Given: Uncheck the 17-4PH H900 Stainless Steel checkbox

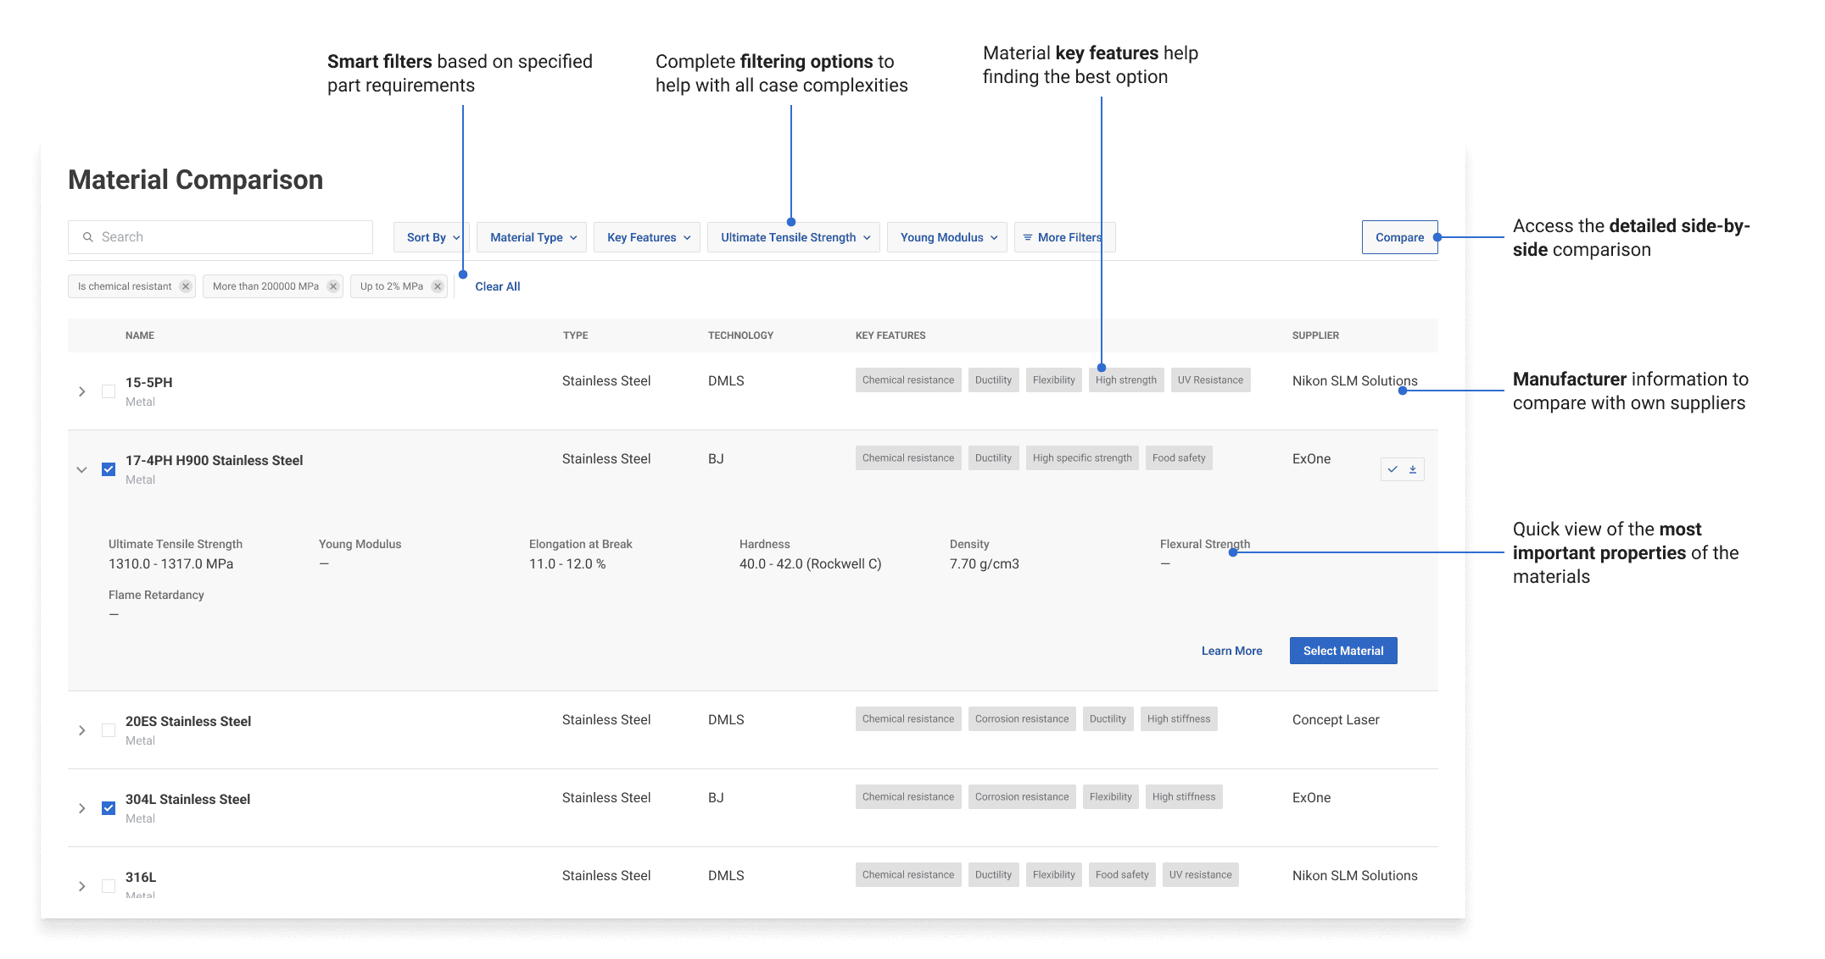Looking at the screenshot, I should 109,469.
